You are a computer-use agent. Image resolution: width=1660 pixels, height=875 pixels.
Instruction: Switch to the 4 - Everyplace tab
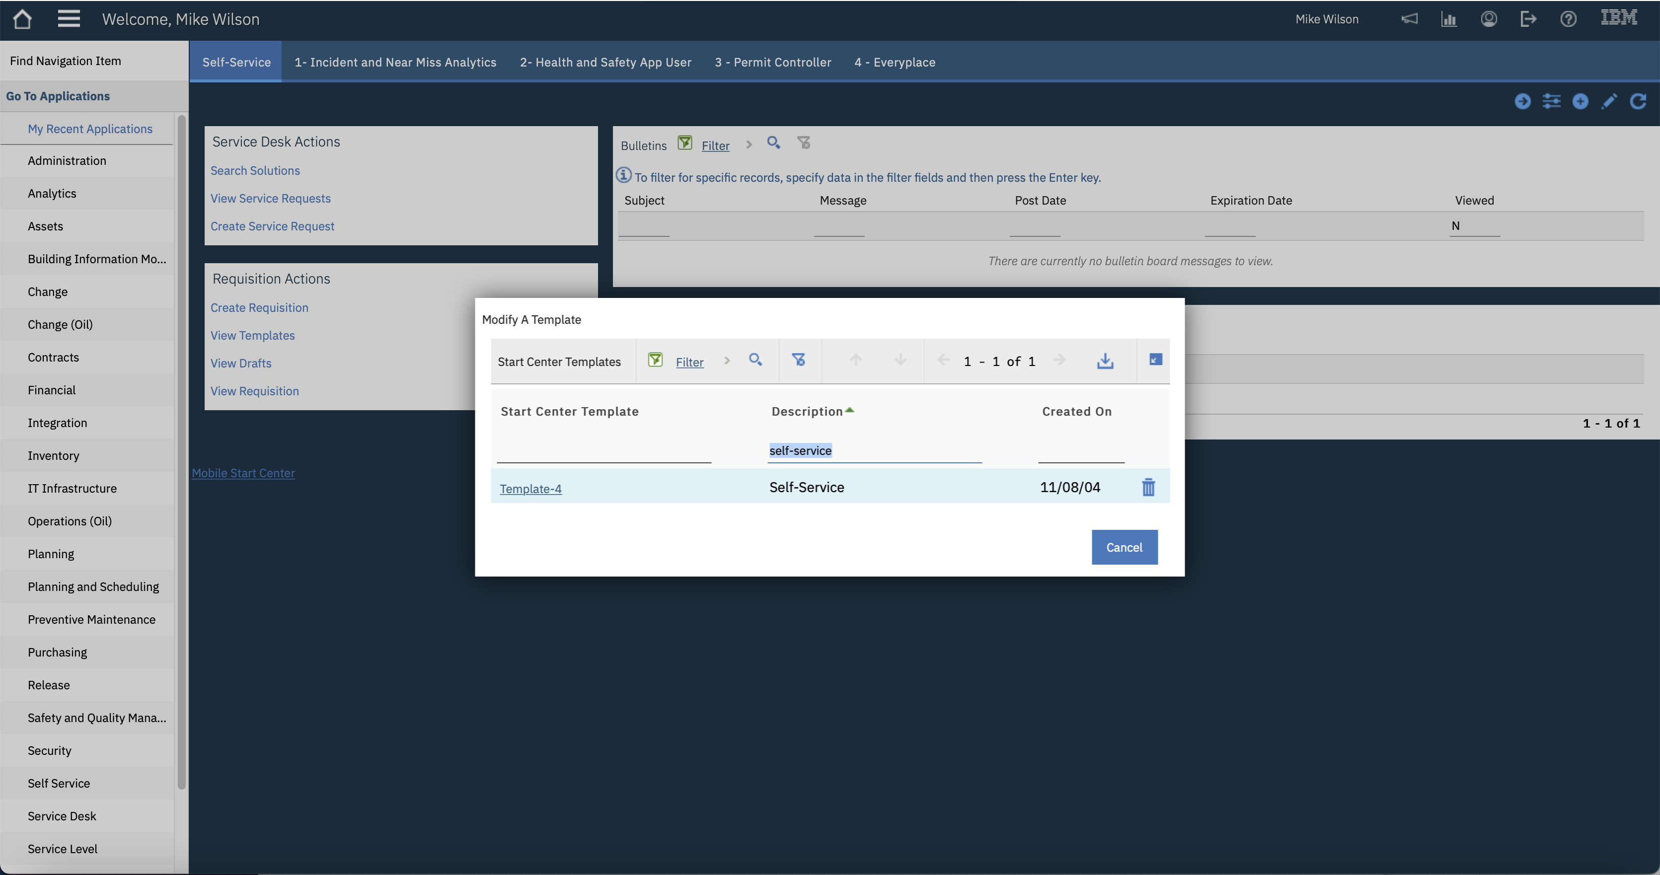pos(895,62)
